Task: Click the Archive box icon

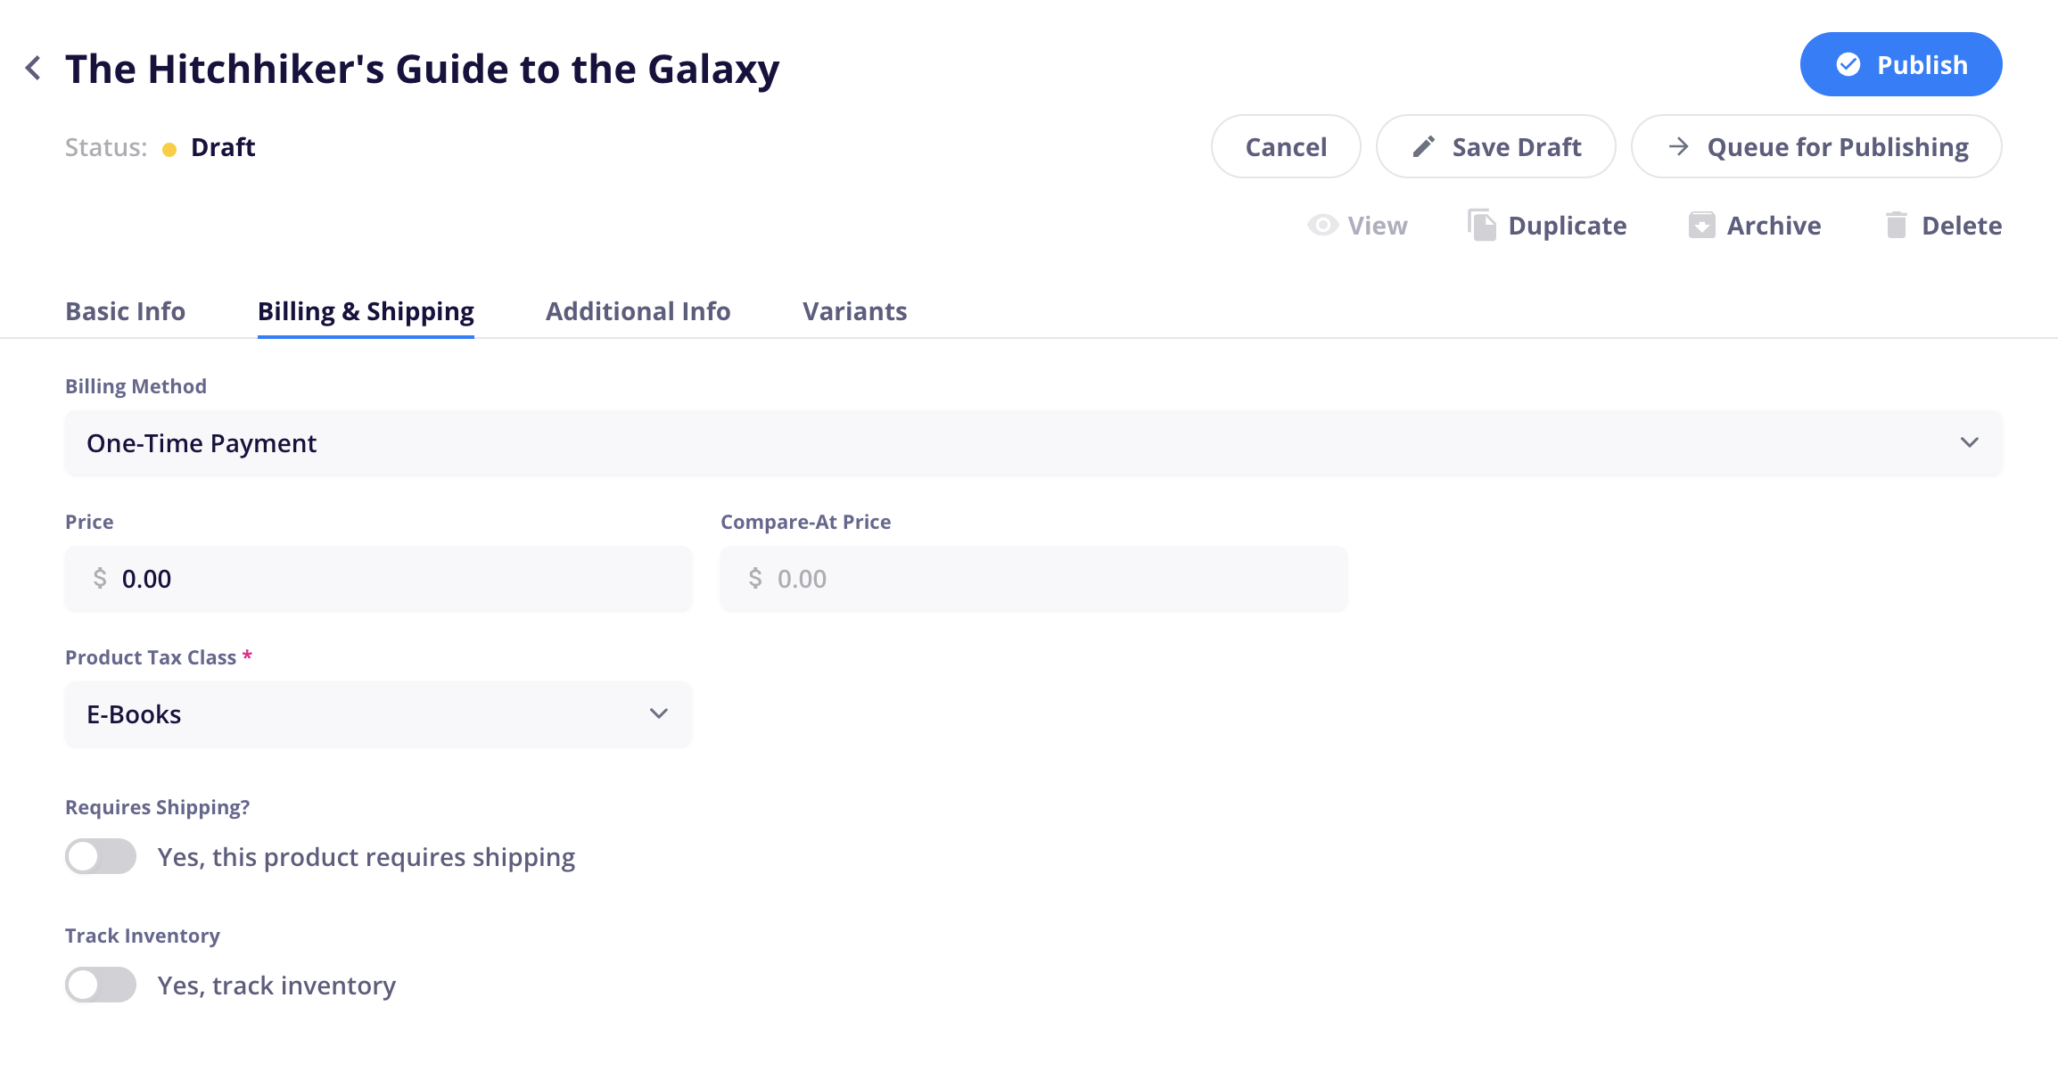Action: coord(1701,226)
